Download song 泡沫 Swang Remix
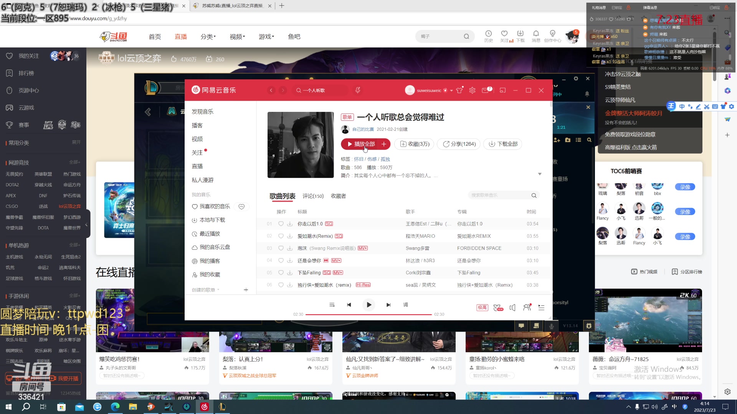The image size is (737, 414). 290,248
